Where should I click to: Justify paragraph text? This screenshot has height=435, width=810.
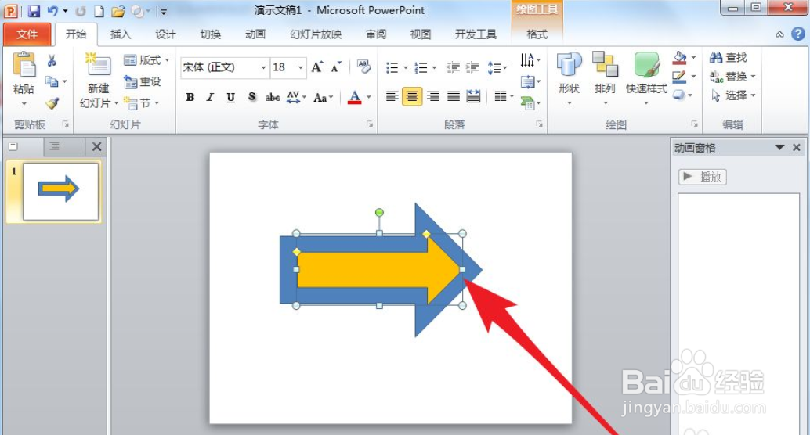(454, 96)
